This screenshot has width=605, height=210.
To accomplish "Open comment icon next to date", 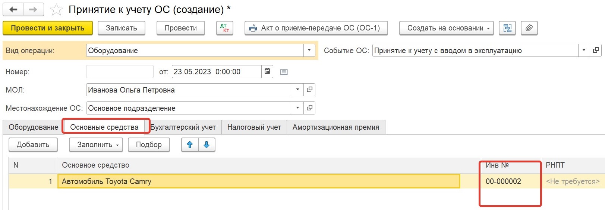I will point(284,72).
